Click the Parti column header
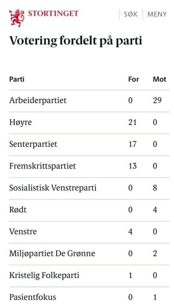The width and height of the screenshot is (174, 304). coord(17,79)
